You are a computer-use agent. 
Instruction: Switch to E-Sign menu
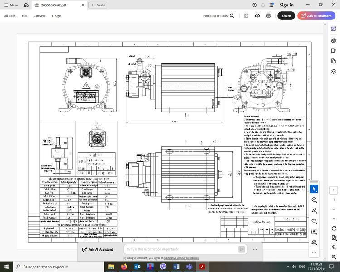(x=56, y=16)
